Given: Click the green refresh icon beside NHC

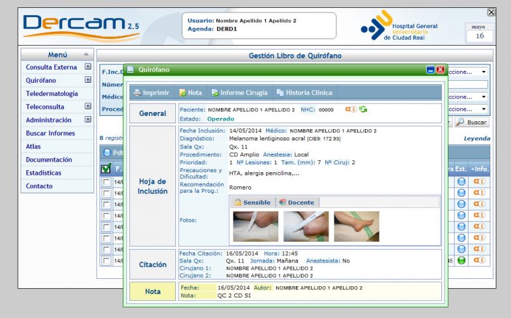Looking at the screenshot, I should (363, 109).
